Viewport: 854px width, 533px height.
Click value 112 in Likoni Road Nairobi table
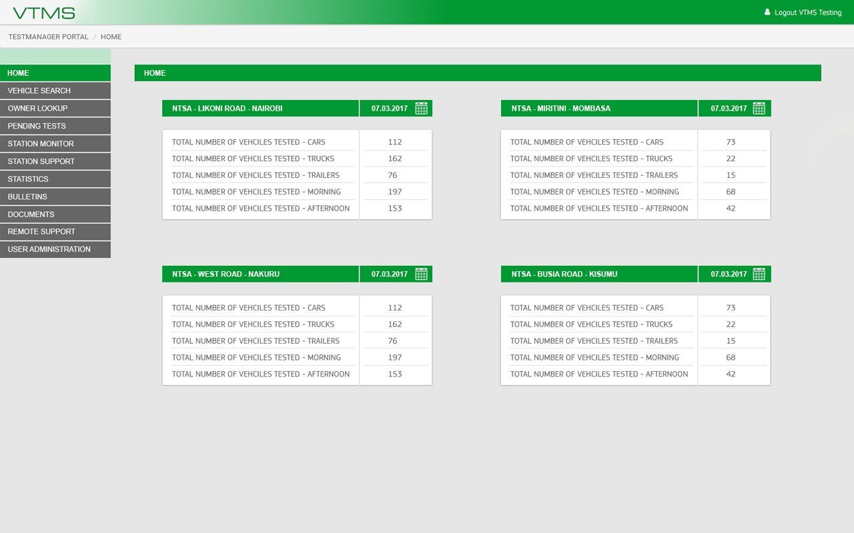(x=395, y=142)
